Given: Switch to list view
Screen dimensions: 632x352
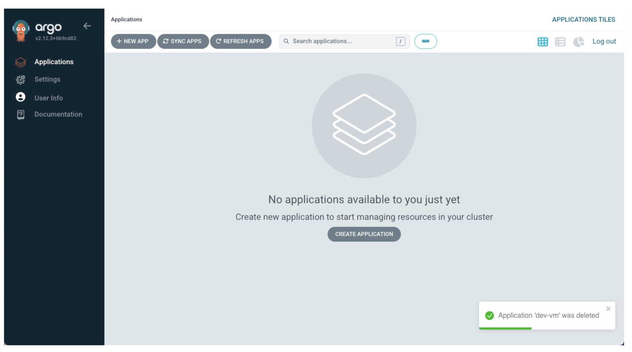Looking at the screenshot, I should tap(560, 42).
